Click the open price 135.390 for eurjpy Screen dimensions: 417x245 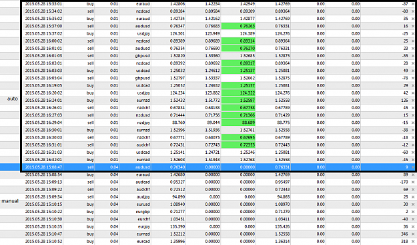coord(178,226)
